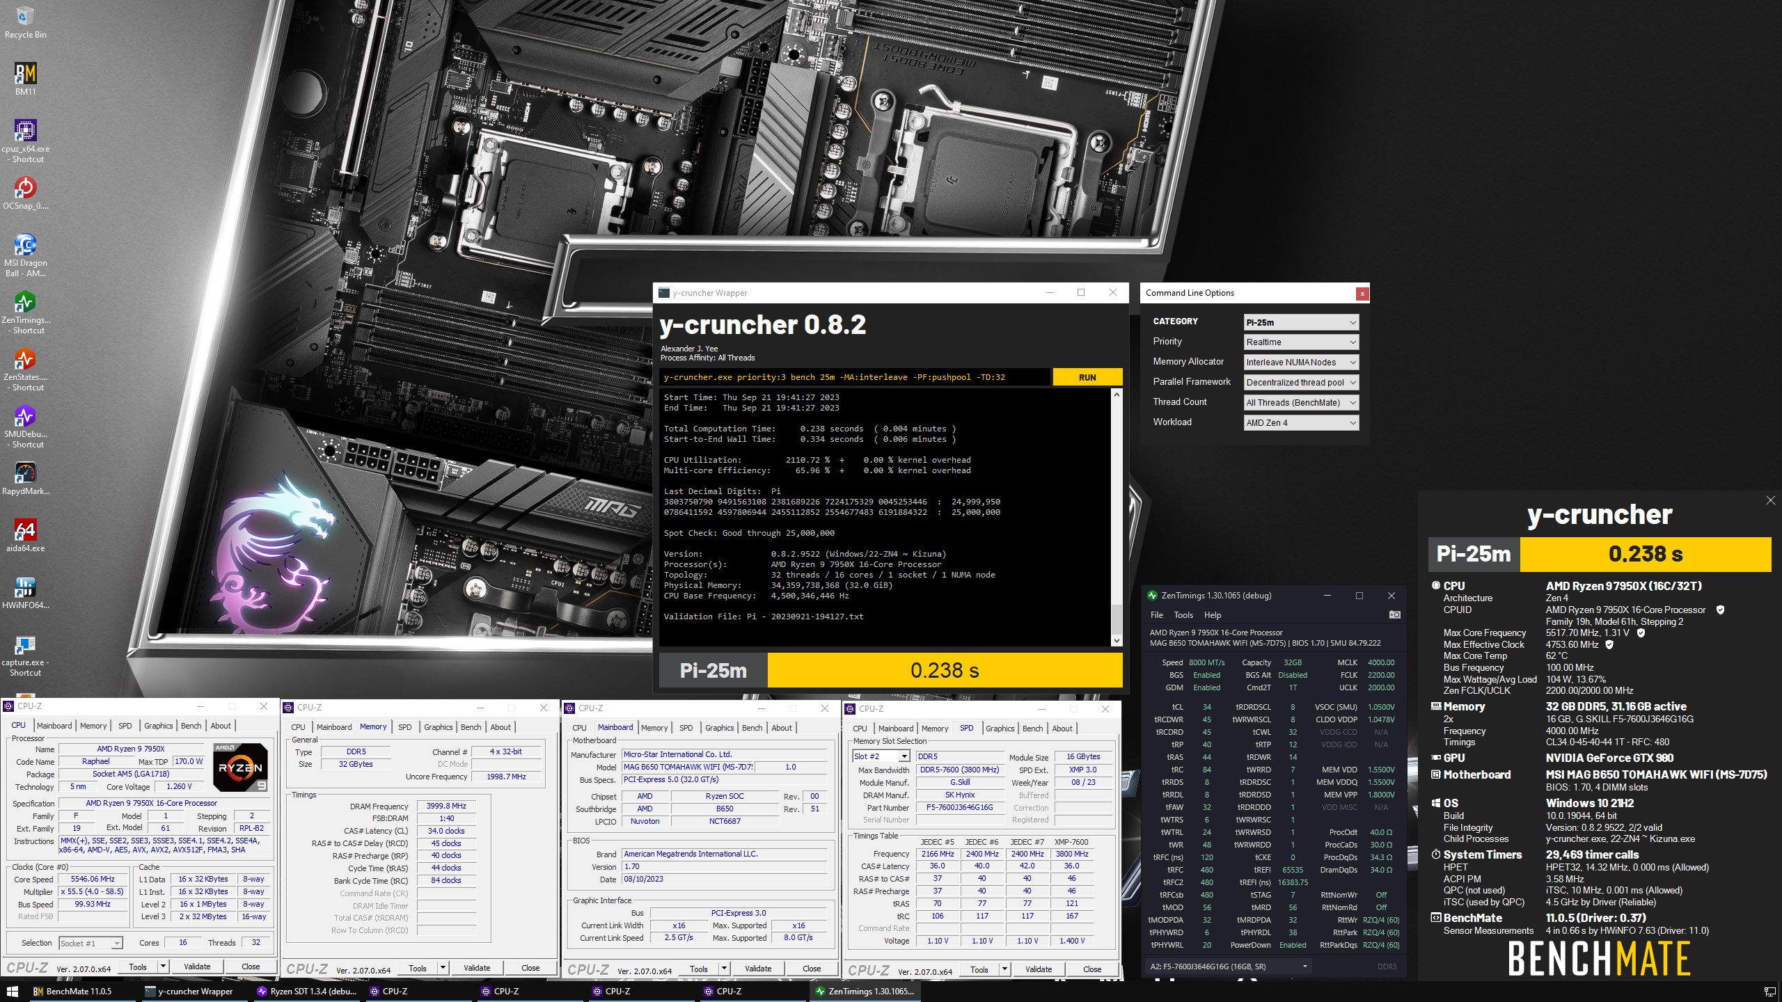Click the y-cruncher output scrollbar thumb

[1117, 619]
